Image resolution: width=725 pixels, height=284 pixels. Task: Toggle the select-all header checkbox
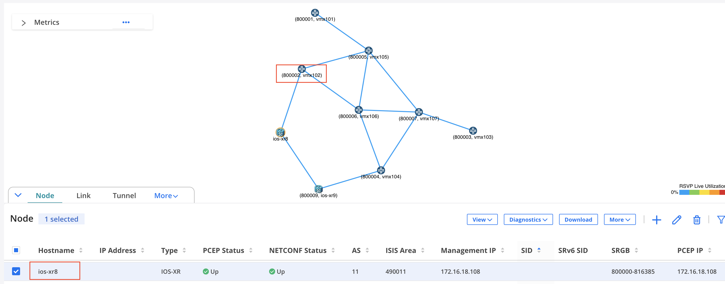coord(16,250)
